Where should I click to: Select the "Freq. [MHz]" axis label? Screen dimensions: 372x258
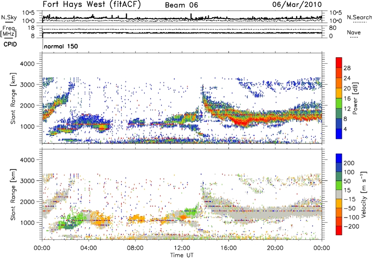pyautogui.click(x=9, y=32)
